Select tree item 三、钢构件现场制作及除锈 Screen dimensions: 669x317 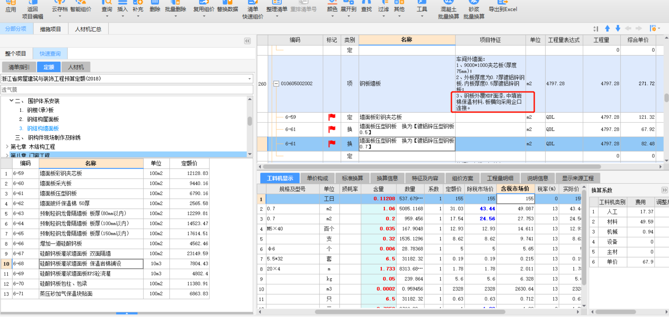pyautogui.click(x=48, y=137)
